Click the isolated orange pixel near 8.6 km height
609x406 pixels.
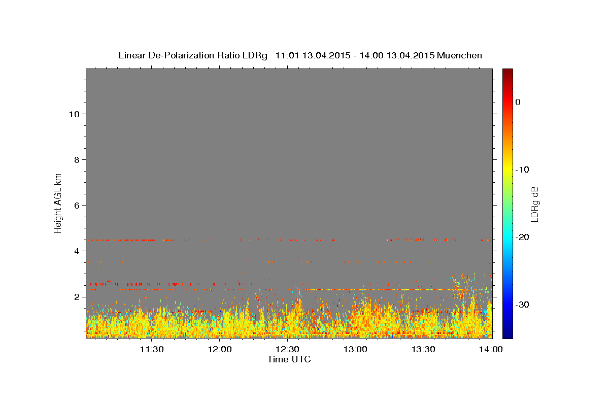131,145
